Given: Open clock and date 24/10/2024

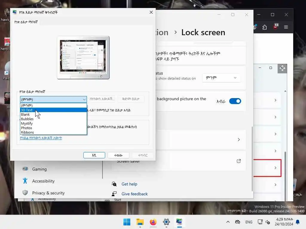Looking at the screenshot, I should 284,222.
